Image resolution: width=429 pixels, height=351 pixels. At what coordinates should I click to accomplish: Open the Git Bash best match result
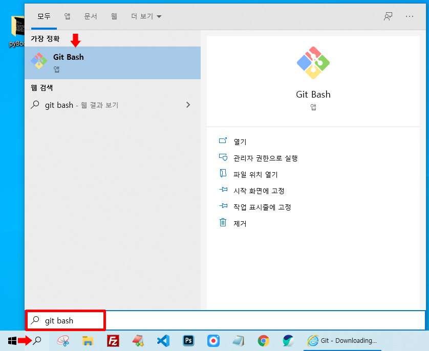pos(113,63)
